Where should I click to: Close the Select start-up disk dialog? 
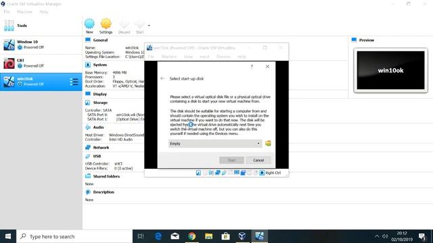tap(267, 66)
